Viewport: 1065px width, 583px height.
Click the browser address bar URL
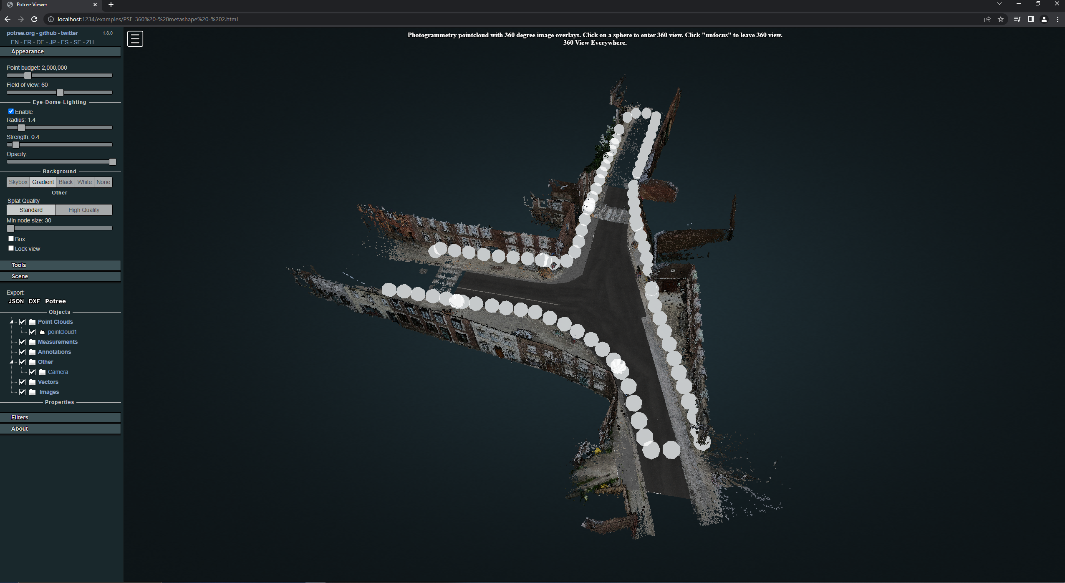click(148, 19)
